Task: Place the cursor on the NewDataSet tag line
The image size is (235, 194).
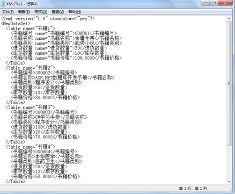Action: point(15,23)
